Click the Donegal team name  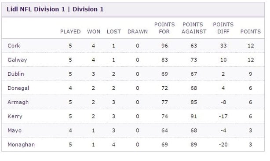click(x=18, y=88)
